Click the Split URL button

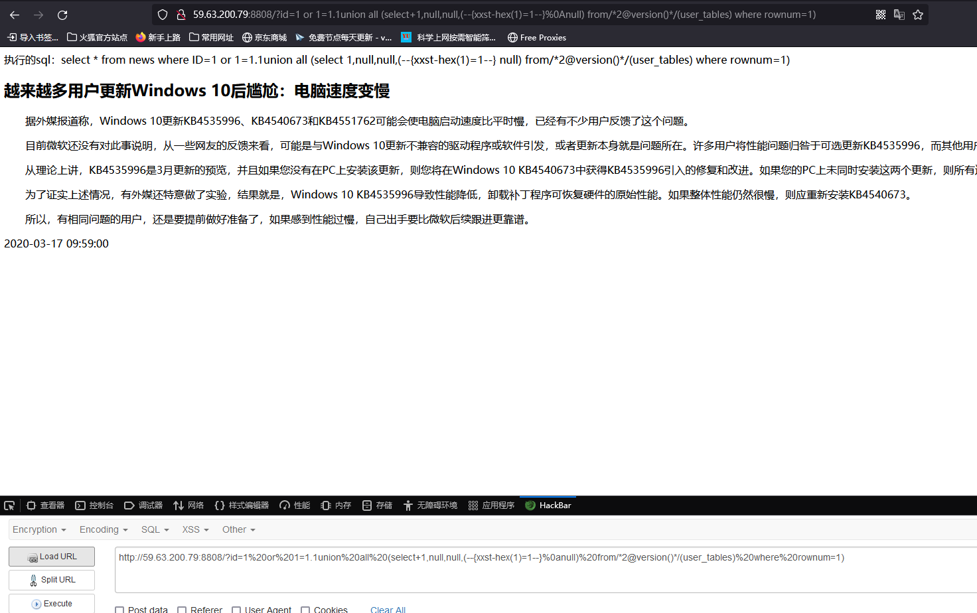click(x=52, y=580)
